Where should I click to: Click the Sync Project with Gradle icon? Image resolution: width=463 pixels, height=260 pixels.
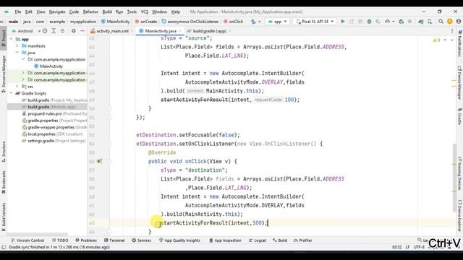tap(421, 22)
